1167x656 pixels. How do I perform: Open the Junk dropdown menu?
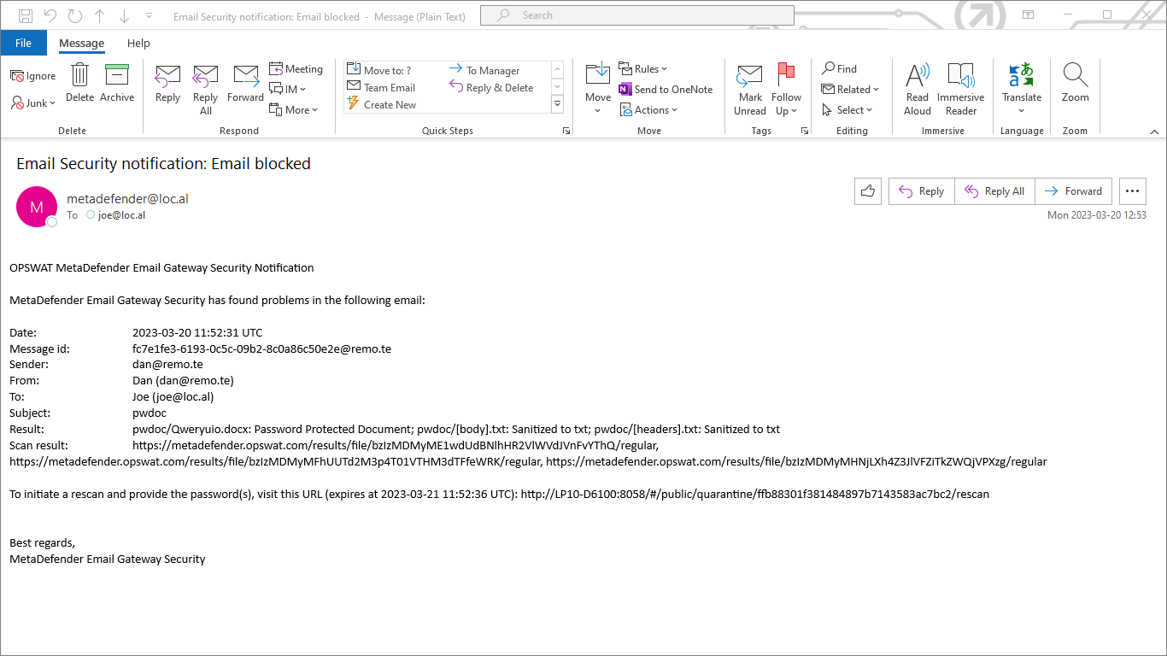pos(33,103)
